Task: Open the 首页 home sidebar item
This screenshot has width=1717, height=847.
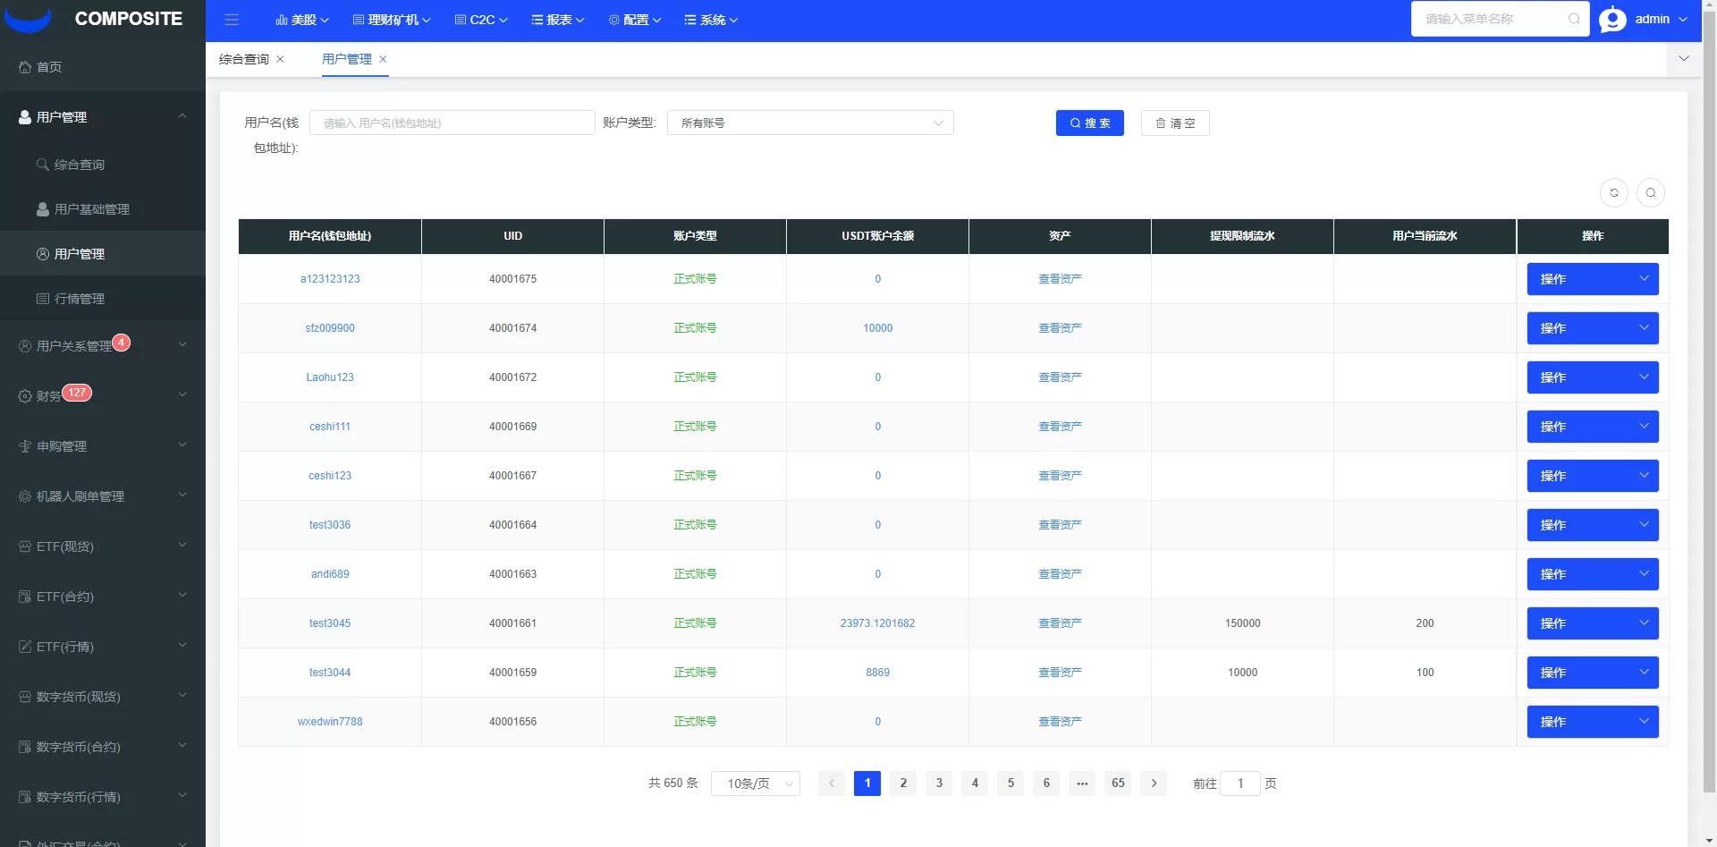Action: 49,67
